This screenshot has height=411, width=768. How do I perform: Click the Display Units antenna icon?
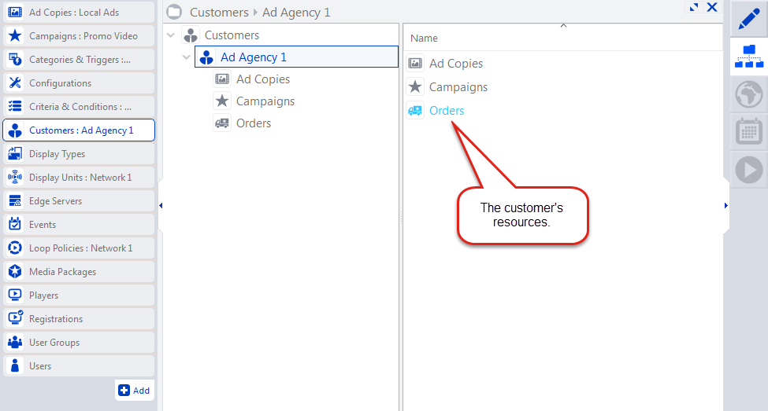pos(15,178)
